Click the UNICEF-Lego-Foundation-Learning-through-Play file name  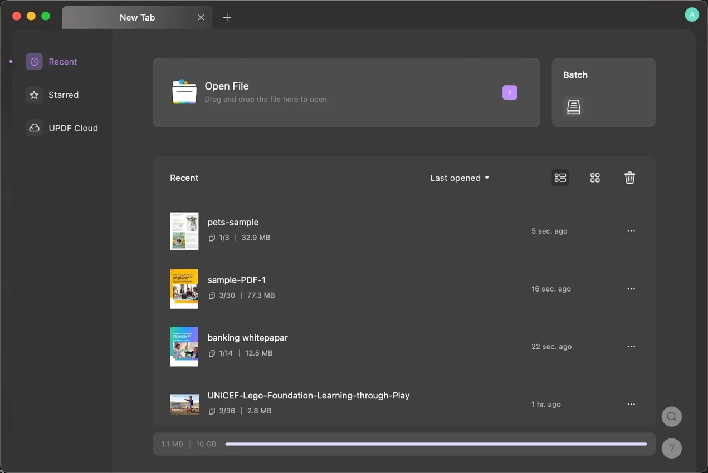coord(309,396)
